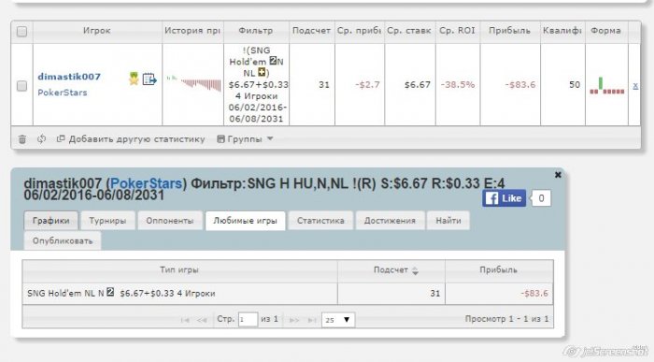The image size is (654, 362).
Task: Click the Facebook like count bubble showing 0
Action: (541, 198)
